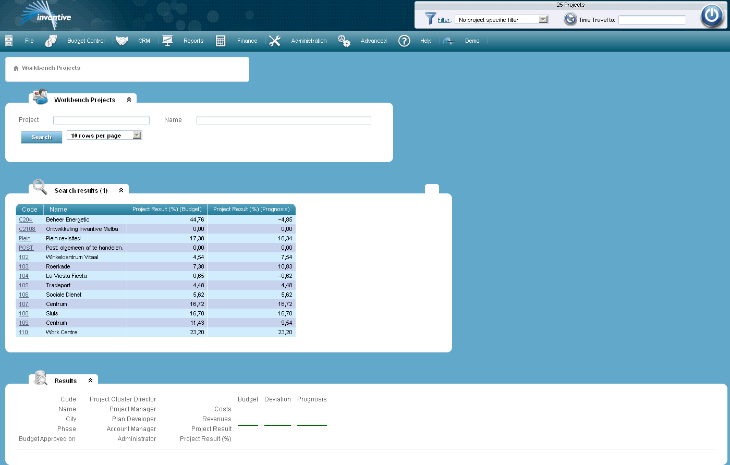Open the Help menu

[x=425, y=41]
